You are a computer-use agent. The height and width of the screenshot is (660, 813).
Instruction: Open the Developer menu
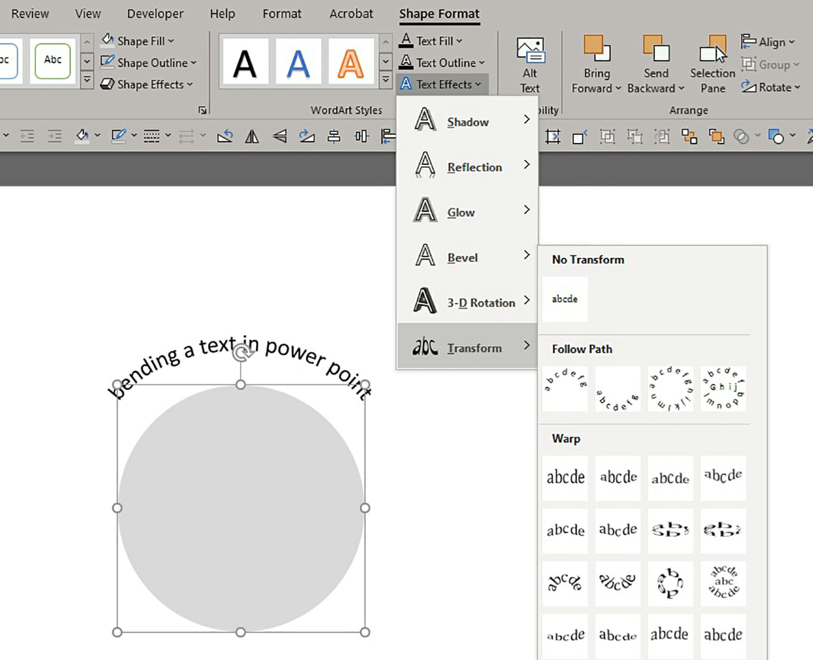pyautogui.click(x=155, y=14)
